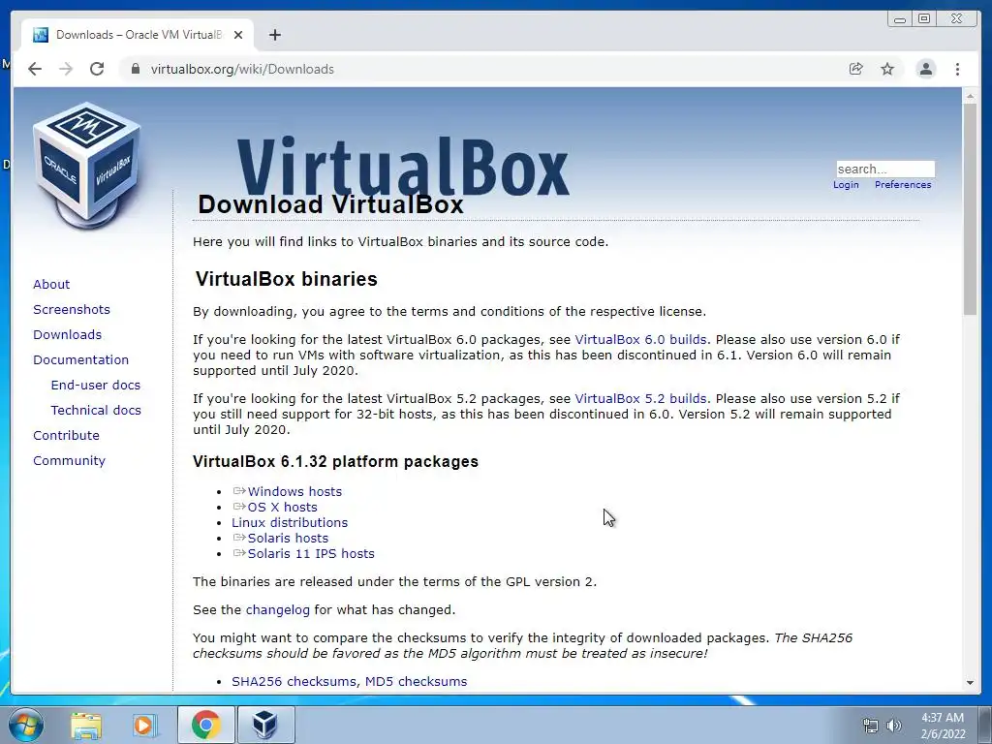
Task: Click the scrollbar down arrow
Action: tap(970, 683)
